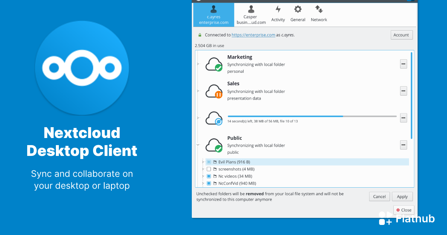Uncheck the Evil Plans folder
447x235 pixels.
[209, 162]
